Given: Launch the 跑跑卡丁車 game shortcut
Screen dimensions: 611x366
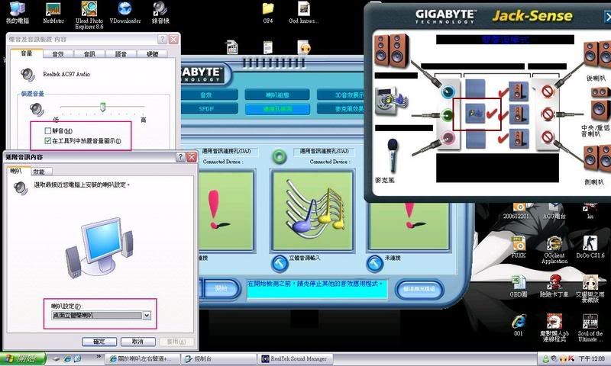Looking at the screenshot, I should [554, 286].
